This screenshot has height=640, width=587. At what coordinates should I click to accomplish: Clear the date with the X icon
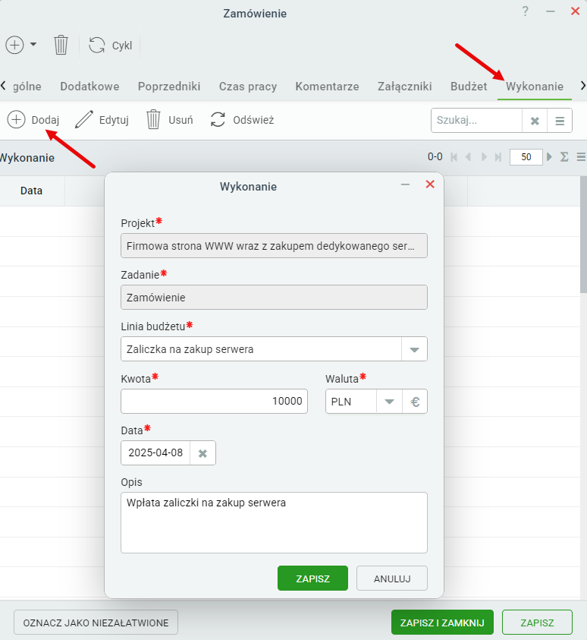[202, 453]
